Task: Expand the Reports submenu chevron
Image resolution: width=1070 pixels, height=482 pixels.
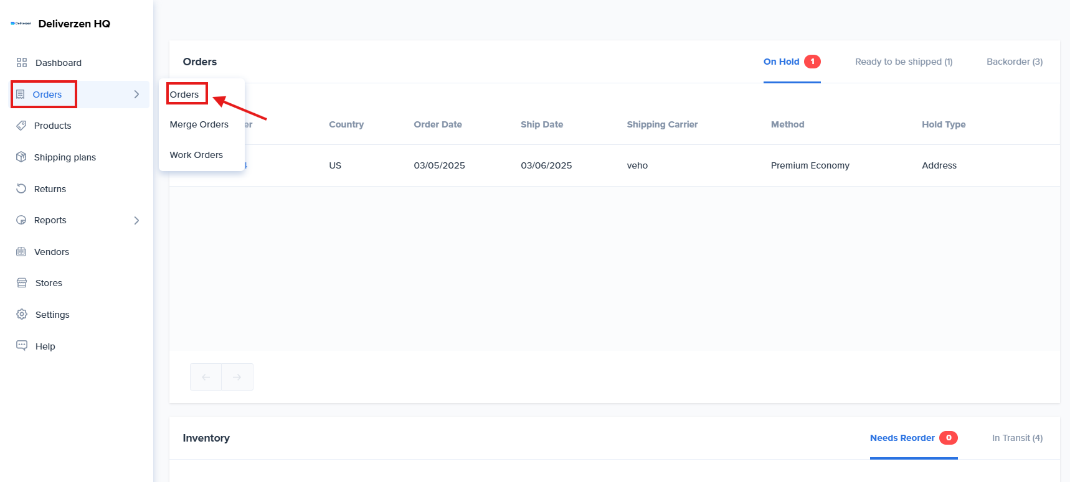Action: (136, 220)
